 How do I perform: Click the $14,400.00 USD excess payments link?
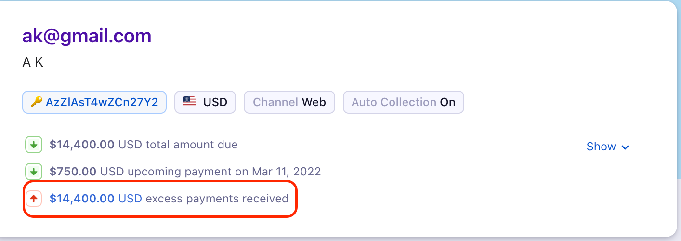pyautogui.click(x=95, y=199)
